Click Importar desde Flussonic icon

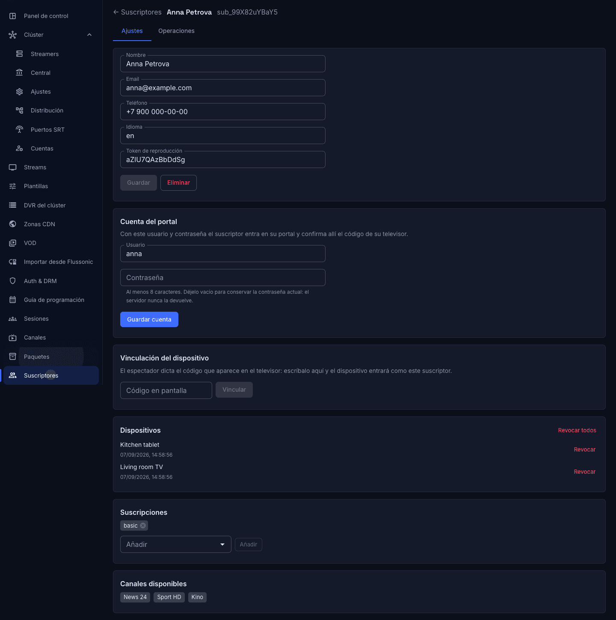[x=13, y=262]
